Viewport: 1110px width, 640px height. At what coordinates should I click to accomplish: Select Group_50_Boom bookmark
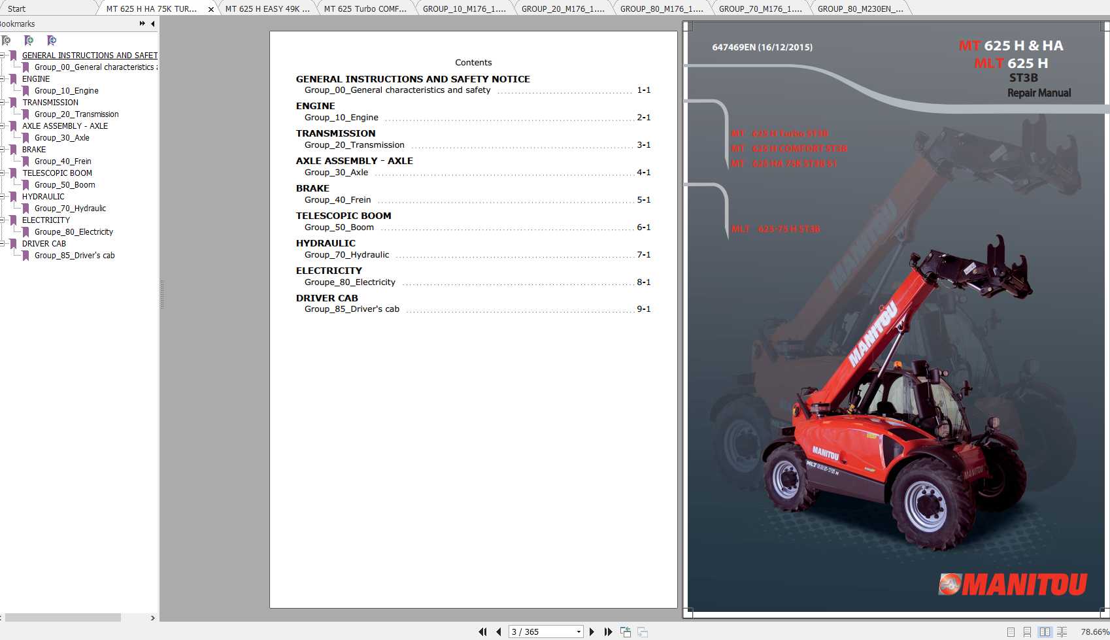pyautogui.click(x=65, y=185)
